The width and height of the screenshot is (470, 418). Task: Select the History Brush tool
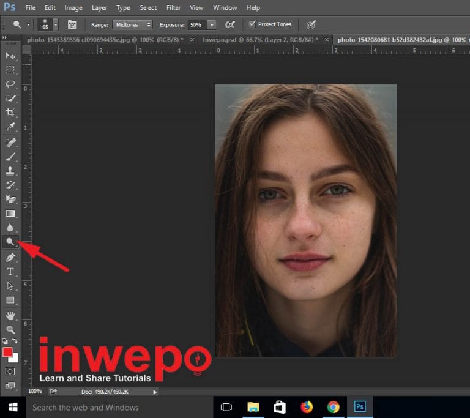[10, 185]
